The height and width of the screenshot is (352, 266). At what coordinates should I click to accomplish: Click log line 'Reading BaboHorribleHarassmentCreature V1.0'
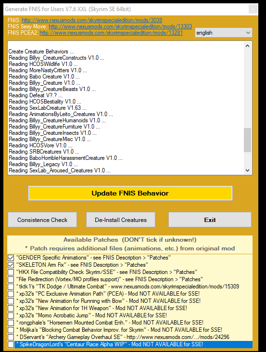pyautogui.click(x=65, y=158)
